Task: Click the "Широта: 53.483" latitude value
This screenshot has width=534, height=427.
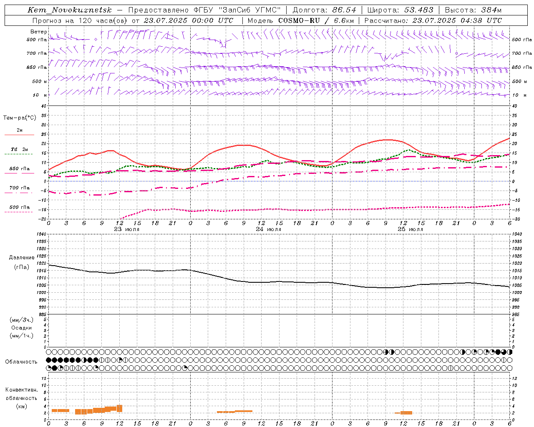Action: pyautogui.click(x=400, y=10)
